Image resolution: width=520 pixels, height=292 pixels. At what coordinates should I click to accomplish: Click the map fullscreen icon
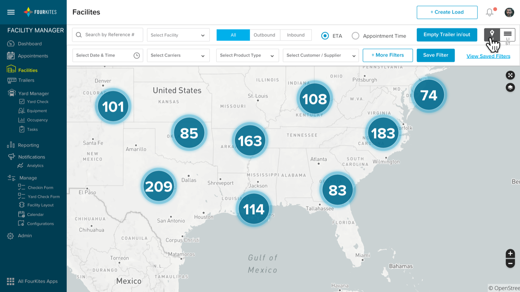[510, 75]
